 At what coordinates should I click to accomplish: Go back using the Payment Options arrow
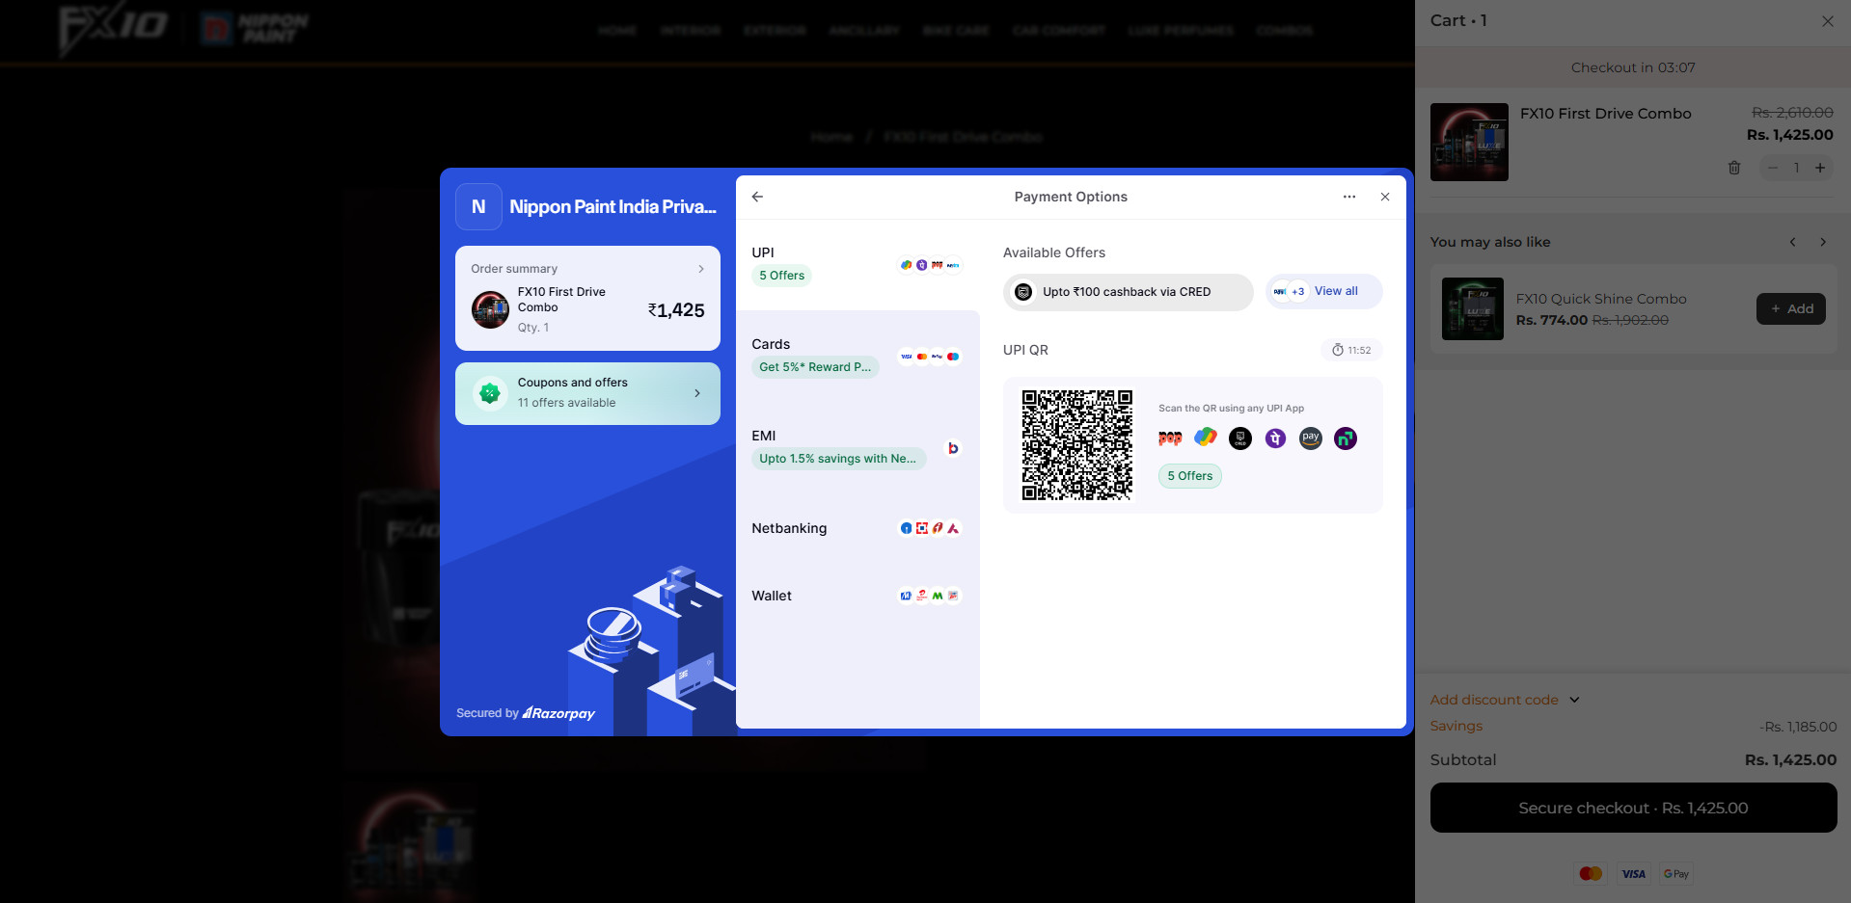(757, 197)
